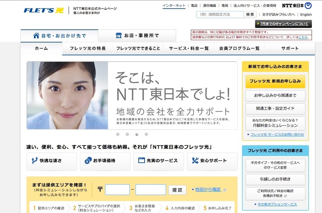Screen dimensions: 322x213
Task: Click the NTT東日本でしょ! hero banner
Action: (132, 96)
